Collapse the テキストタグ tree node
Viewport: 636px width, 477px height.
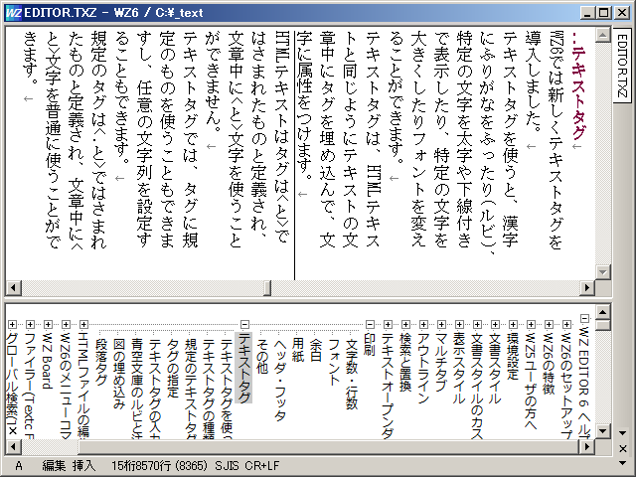point(244,325)
